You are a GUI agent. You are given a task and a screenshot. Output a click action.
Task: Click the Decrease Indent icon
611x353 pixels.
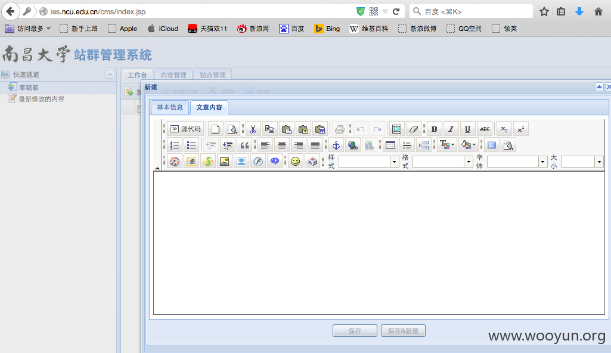click(211, 145)
